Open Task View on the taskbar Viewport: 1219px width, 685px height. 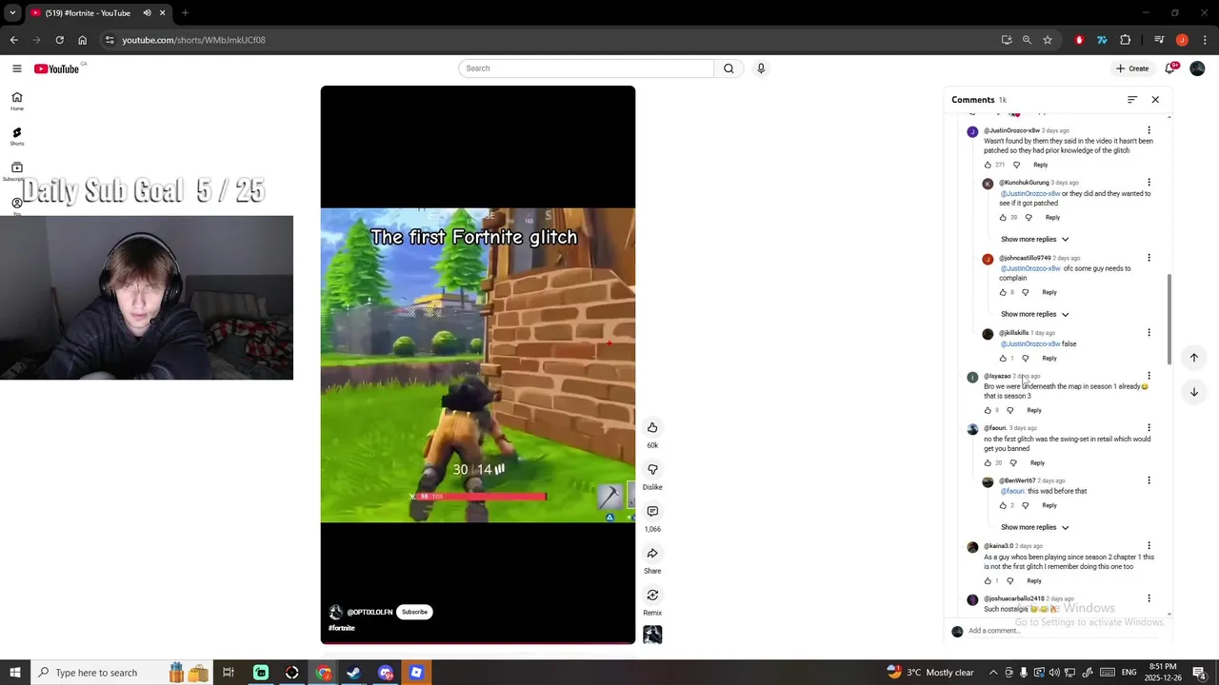[x=229, y=673]
